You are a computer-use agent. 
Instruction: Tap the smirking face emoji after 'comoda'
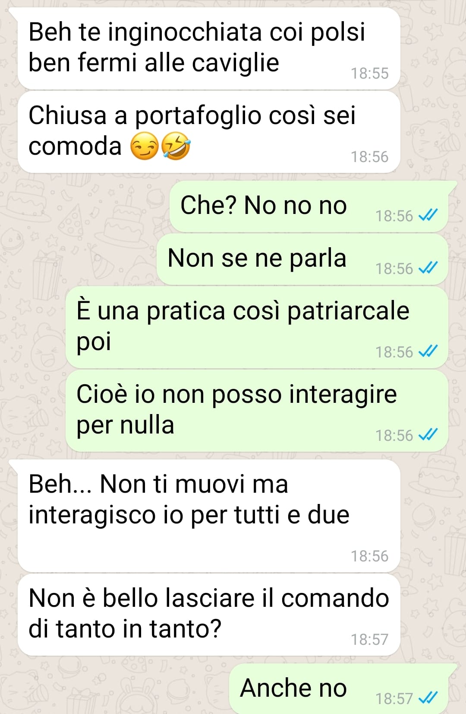point(145,146)
